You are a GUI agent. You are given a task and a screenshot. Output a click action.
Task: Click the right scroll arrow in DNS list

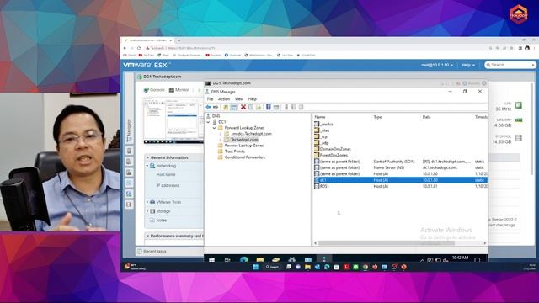coord(485,243)
